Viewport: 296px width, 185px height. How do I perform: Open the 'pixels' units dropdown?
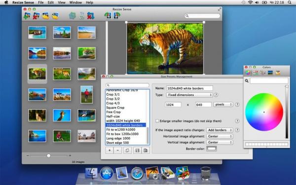coord(223,105)
